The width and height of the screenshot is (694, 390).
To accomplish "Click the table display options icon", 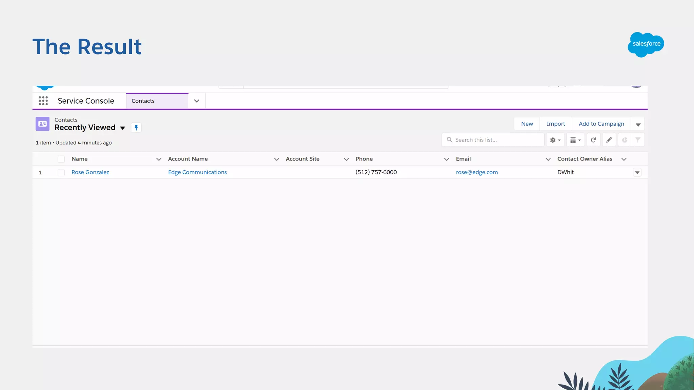I will 575,140.
